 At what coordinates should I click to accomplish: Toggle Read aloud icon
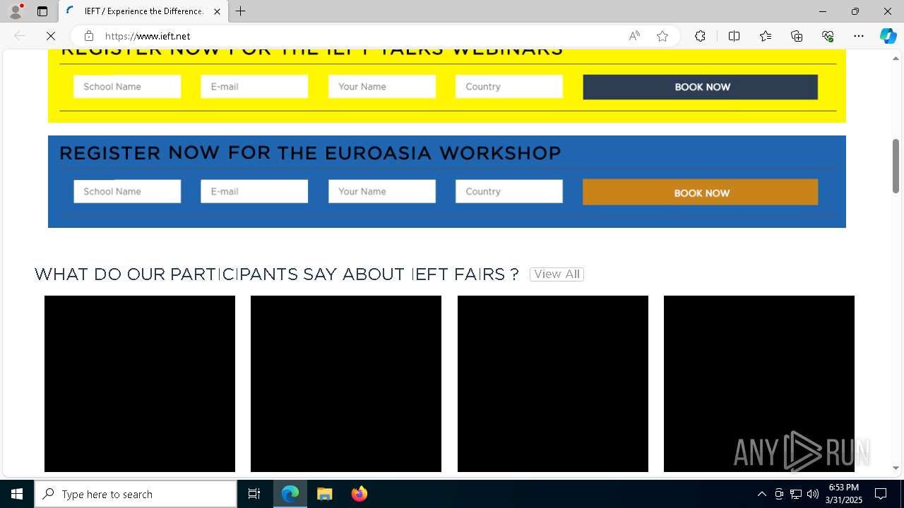(x=634, y=36)
